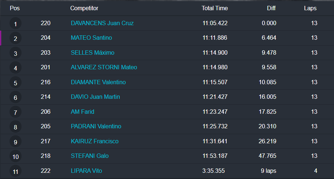Click position 10 circle badge
334x179 pixels.
pyautogui.click(x=15, y=157)
